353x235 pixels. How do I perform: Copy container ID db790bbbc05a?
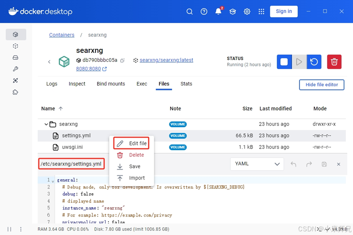click(x=122, y=60)
